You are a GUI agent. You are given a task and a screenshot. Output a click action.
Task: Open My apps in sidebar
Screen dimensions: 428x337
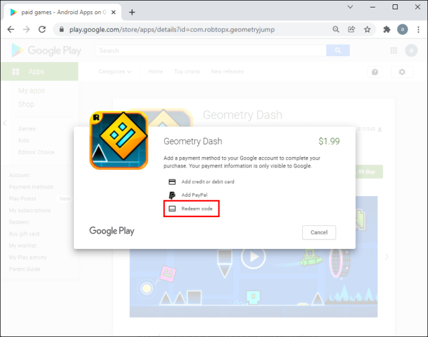tap(32, 91)
